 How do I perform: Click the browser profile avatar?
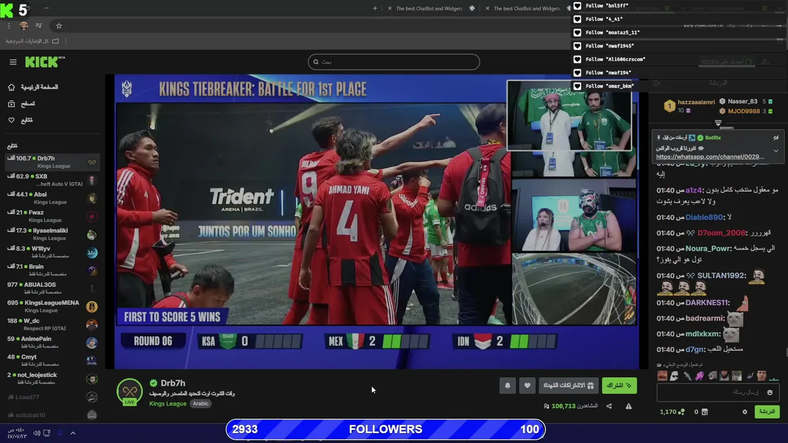tap(24, 26)
